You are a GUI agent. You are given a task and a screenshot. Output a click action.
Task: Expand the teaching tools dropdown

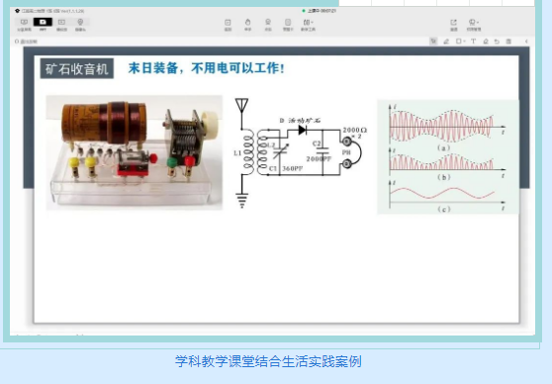(x=308, y=24)
